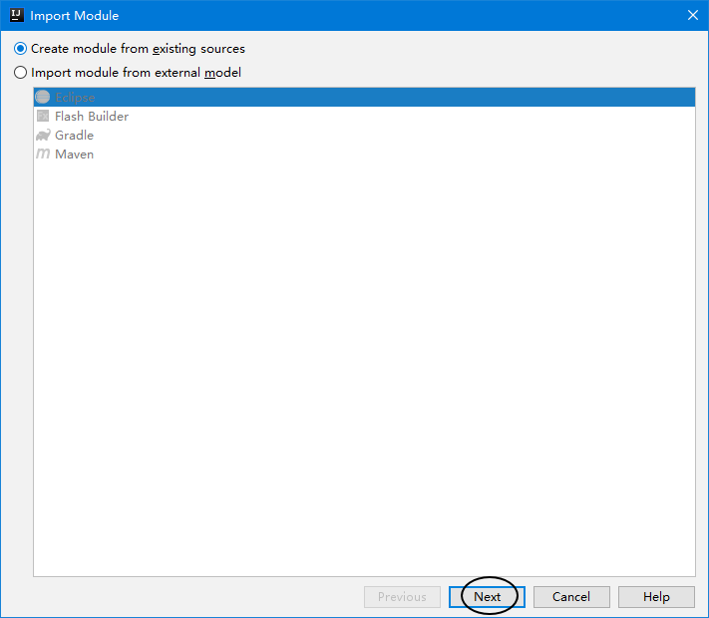Select 'Create module from existing sources' radio button
The height and width of the screenshot is (618, 709).
tap(21, 49)
